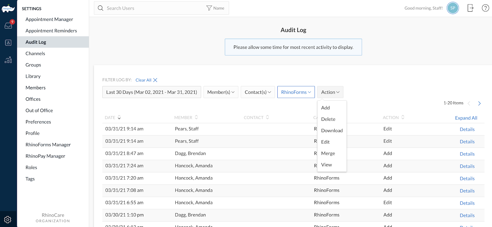
Task: Open Details for 7:20 am entry
Action: click(x=467, y=178)
